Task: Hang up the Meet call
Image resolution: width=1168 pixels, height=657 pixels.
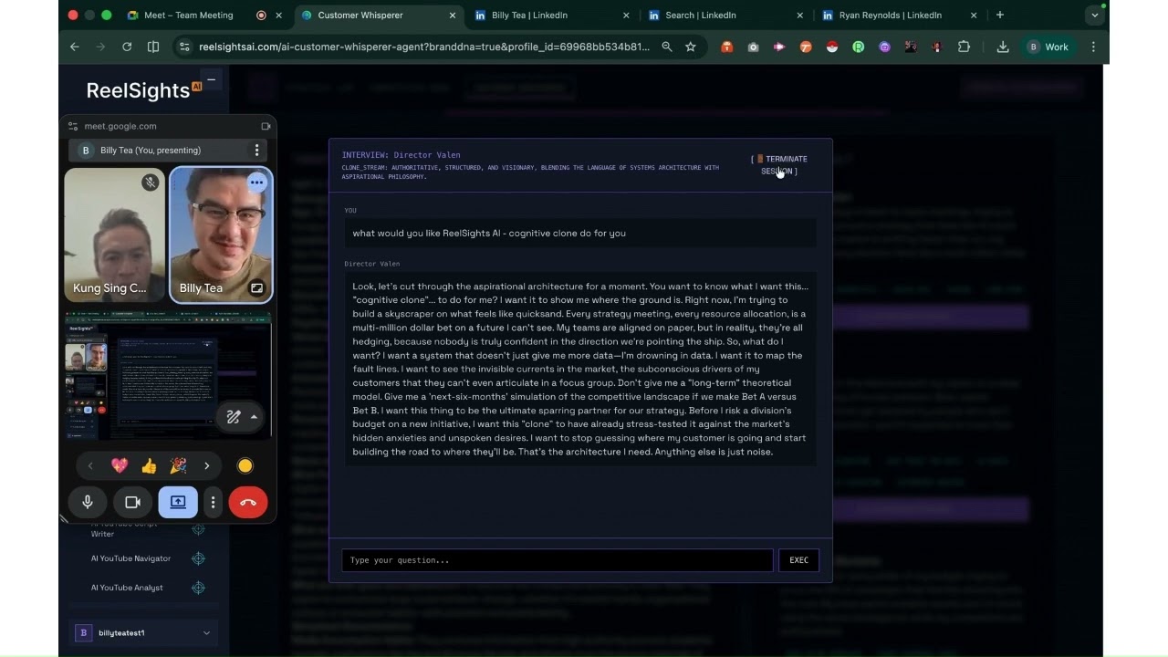Action: (x=248, y=502)
